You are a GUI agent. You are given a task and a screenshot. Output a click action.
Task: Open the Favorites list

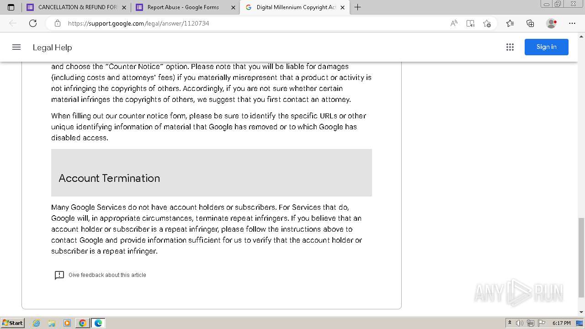(510, 23)
